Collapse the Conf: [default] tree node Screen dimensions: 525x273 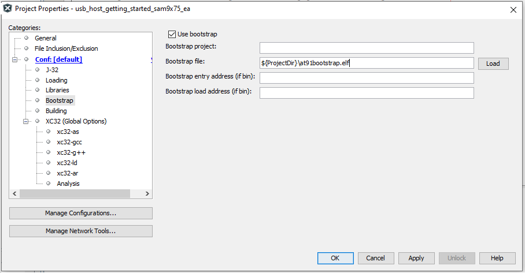(x=14, y=59)
